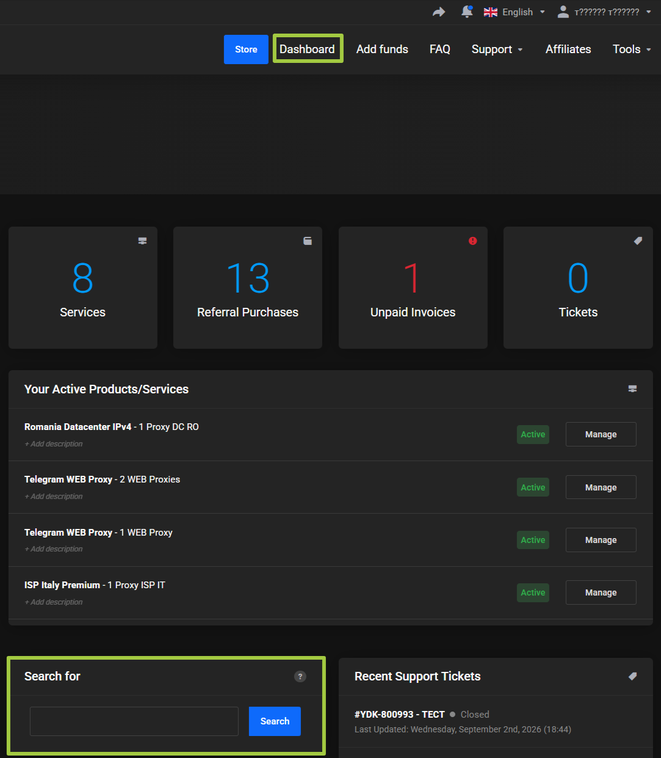Manage the ISP Italy Premium service
The width and height of the screenshot is (661, 758).
click(601, 592)
